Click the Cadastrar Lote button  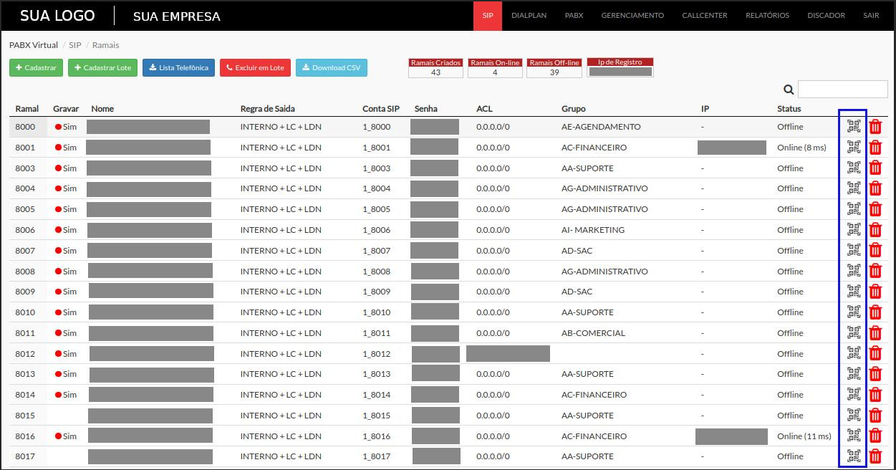(x=102, y=68)
